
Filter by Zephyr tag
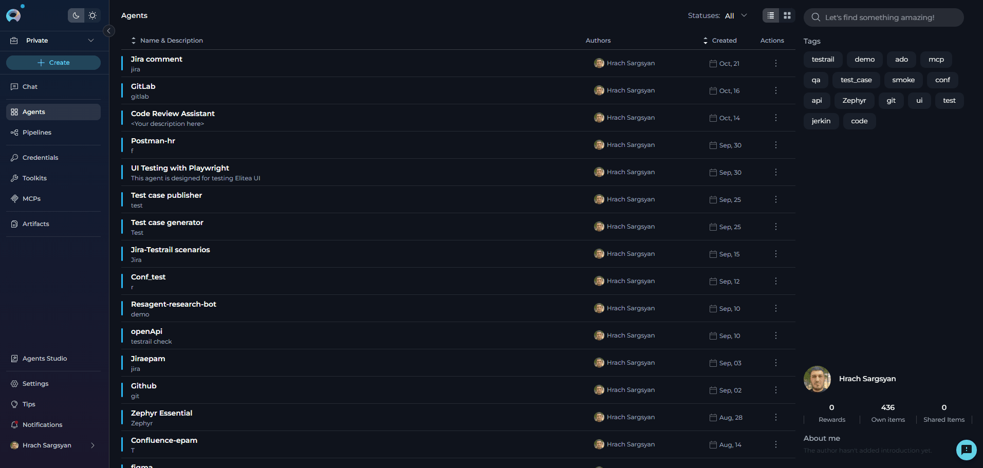[854, 101]
